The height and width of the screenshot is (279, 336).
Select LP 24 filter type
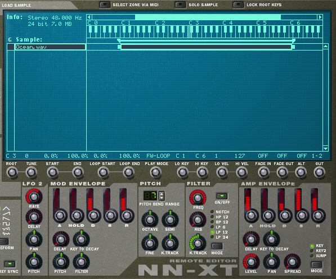pyautogui.click(x=212, y=237)
